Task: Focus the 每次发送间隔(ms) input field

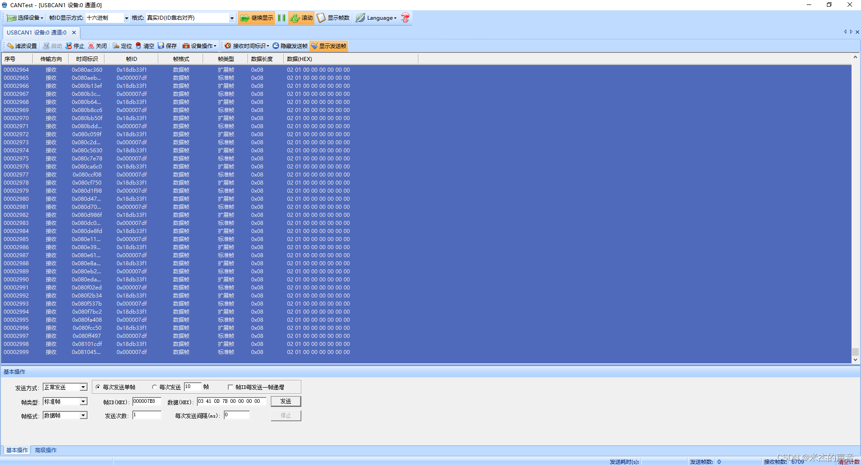Action: tap(237, 415)
